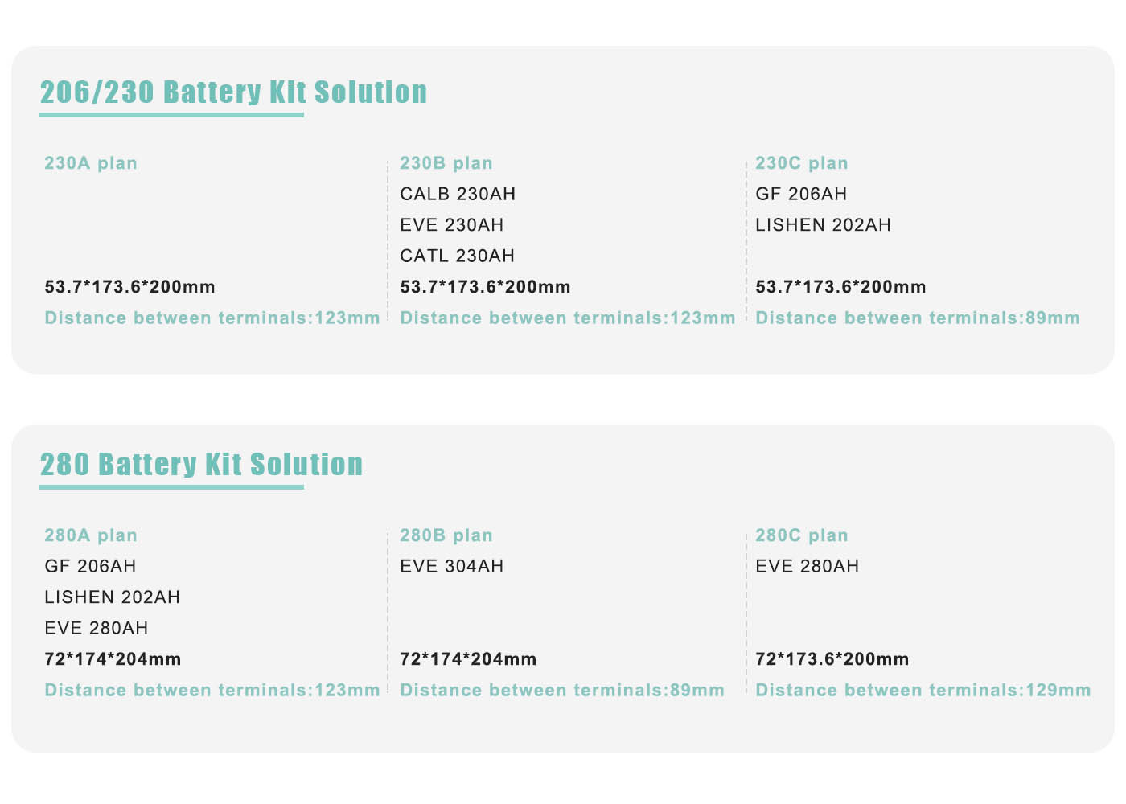This screenshot has height=804, width=1126.
Task: Click 230A plan's 53.7*173.6*200mm dimensions
Action: tap(130, 287)
